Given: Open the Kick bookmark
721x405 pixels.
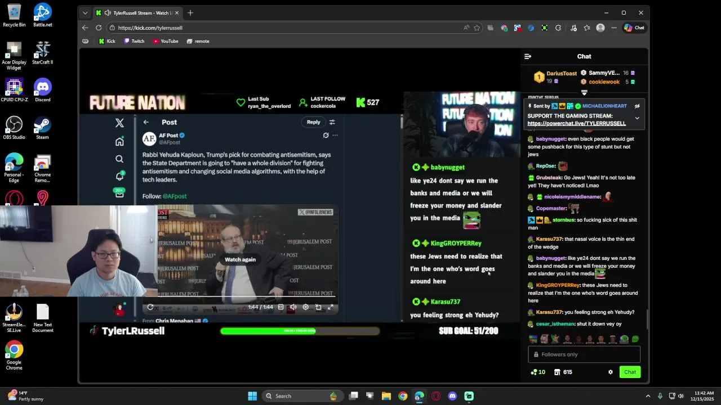Looking at the screenshot, I should click(x=106, y=41).
